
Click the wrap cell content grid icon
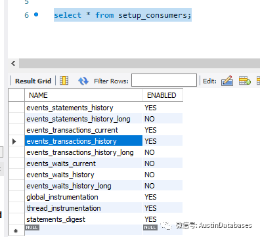tap(64, 81)
